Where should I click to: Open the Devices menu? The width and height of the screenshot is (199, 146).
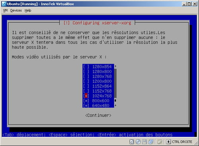click(16, 10)
